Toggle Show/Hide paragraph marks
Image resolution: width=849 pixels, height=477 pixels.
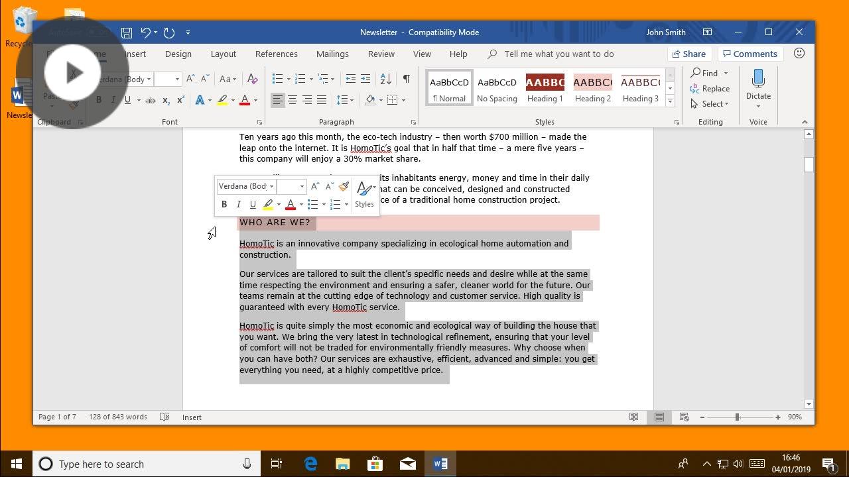[x=406, y=79]
